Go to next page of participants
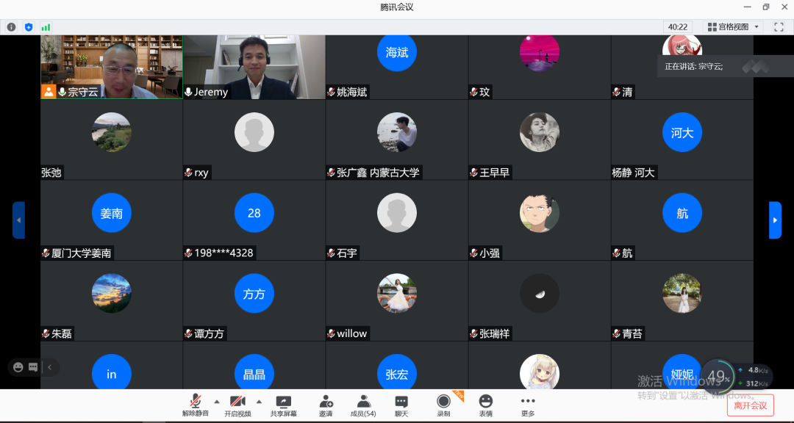Screen dimensions: 794x423 tap(776, 220)
